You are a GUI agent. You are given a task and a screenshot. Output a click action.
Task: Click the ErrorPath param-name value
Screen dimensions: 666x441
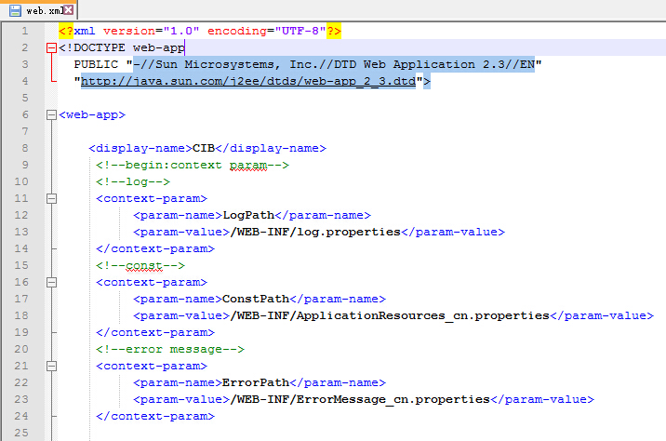[256, 382]
